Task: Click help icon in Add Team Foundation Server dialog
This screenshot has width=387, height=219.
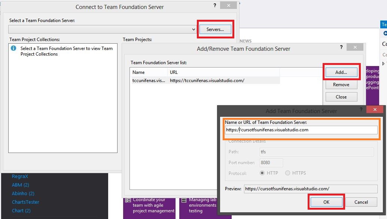Action: [x=361, y=109]
